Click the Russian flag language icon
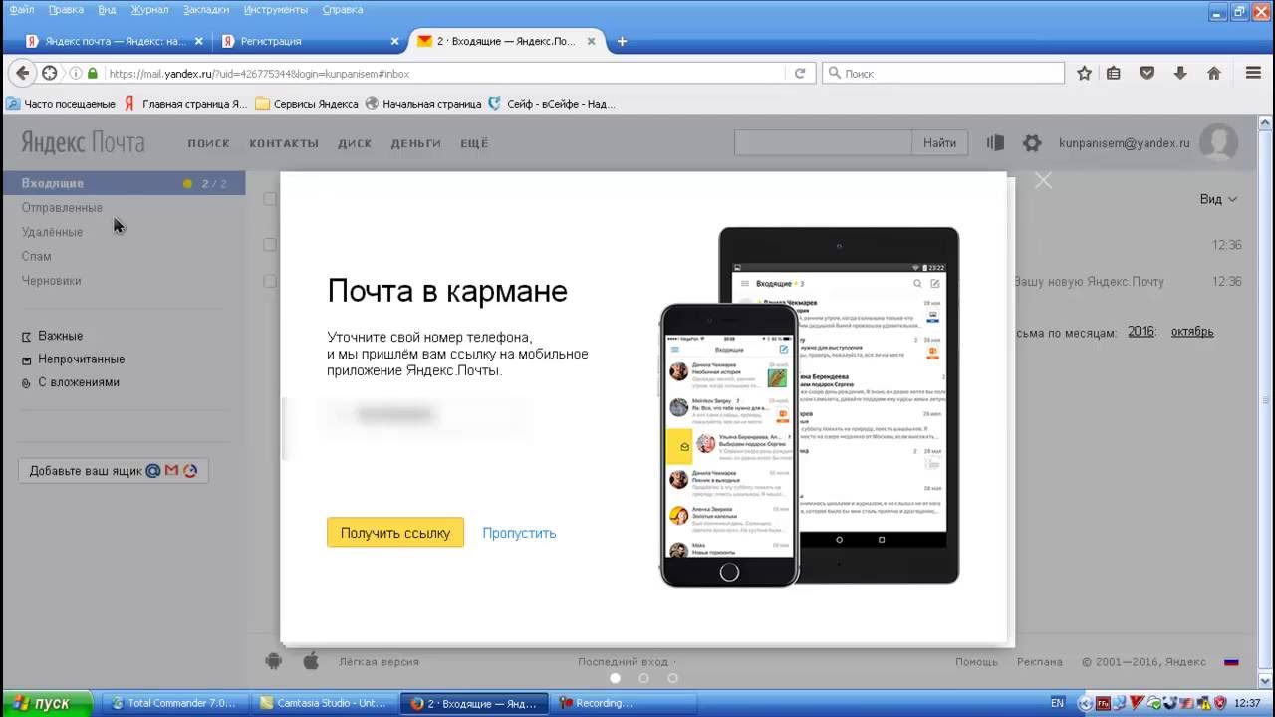Image resolution: width=1275 pixels, height=717 pixels. [1231, 661]
